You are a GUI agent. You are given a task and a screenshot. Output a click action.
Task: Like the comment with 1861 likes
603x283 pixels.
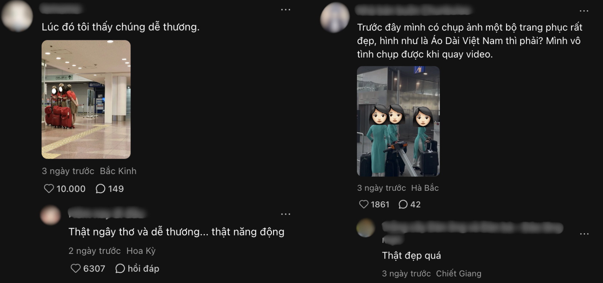tap(364, 204)
